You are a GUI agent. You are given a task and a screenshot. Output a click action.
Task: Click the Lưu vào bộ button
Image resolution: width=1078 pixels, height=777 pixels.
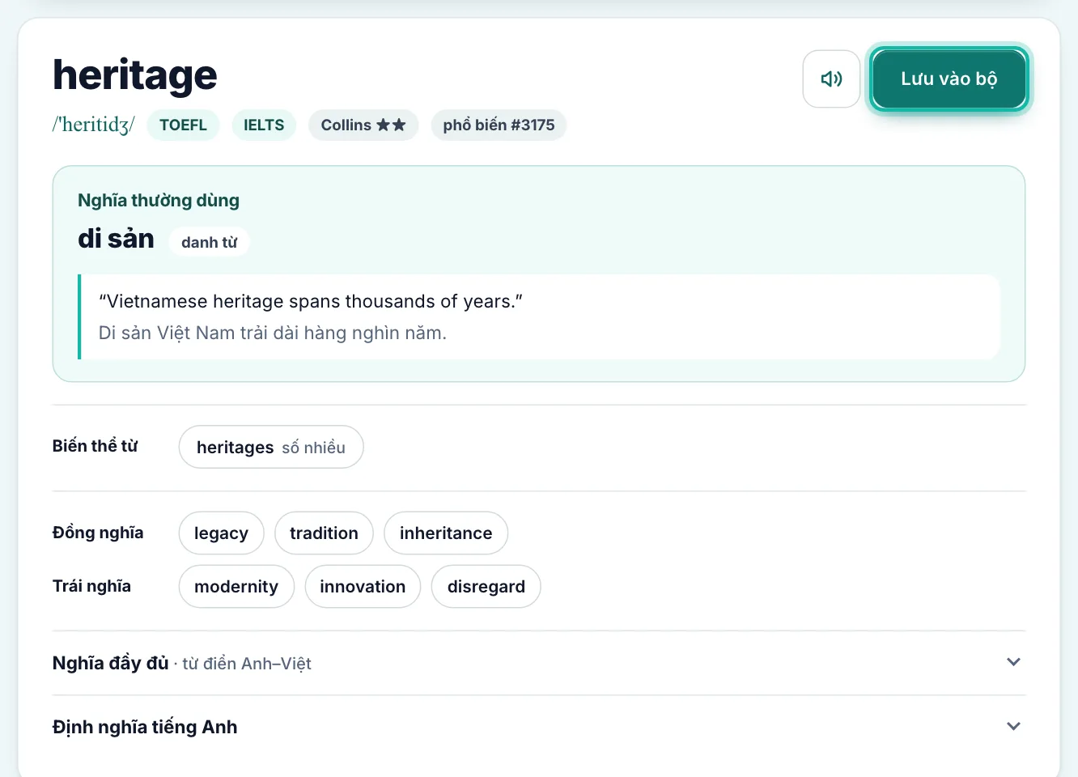coord(949,79)
